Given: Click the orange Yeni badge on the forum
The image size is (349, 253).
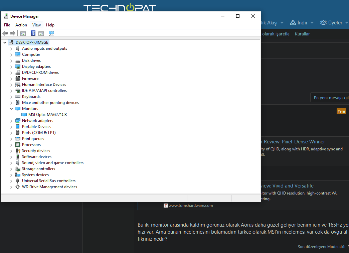Looking at the screenshot, I should pos(341,111).
